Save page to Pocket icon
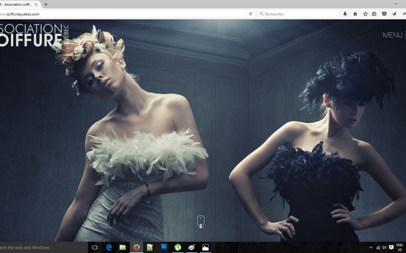The image size is (406, 253). click(x=384, y=14)
